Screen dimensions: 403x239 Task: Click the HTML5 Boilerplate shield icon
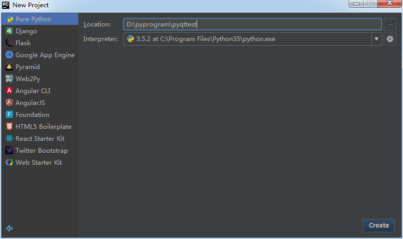coord(9,126)
